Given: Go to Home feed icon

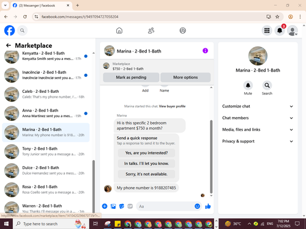Looking at the screenshot, I should (x=119, y=31).
